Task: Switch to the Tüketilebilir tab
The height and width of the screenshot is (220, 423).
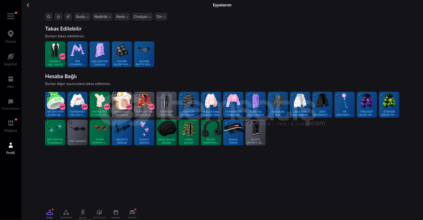Action: pyautogui.click(x=66, y=214)
